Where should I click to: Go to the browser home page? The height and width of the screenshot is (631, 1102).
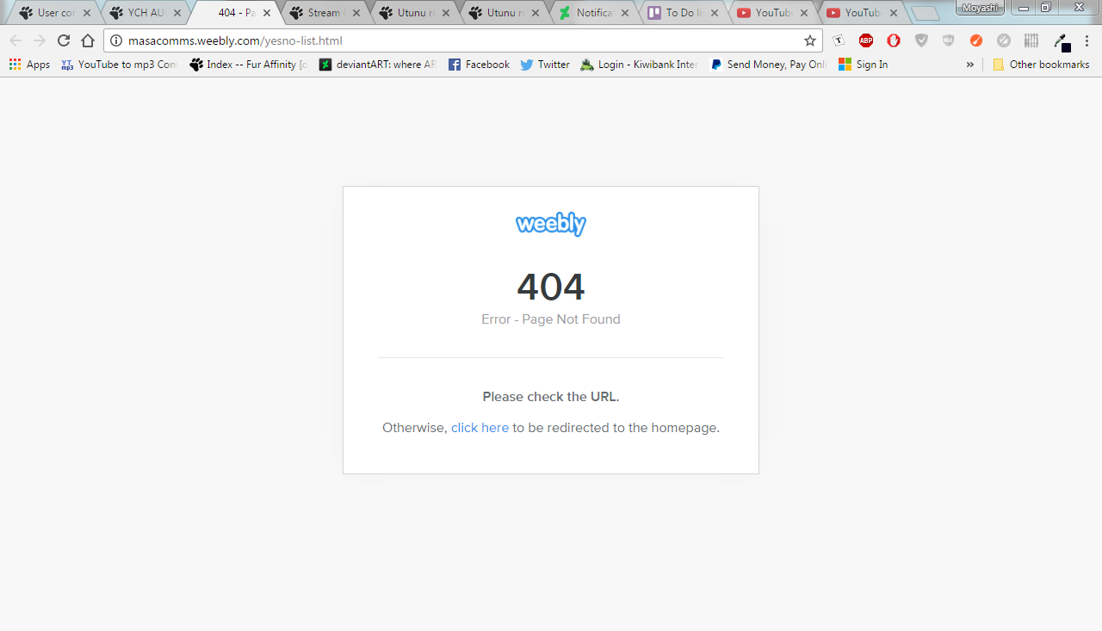point(88,40)
